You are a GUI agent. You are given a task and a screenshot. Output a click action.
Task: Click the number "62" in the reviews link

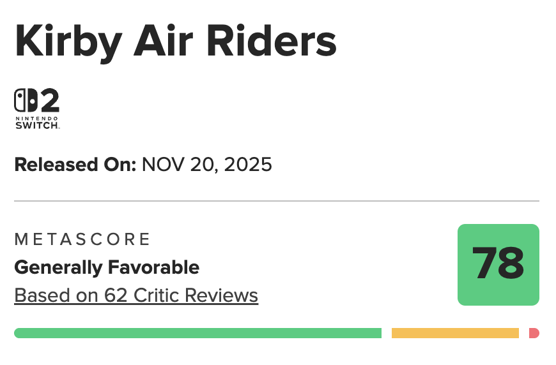tap(110, 296)
